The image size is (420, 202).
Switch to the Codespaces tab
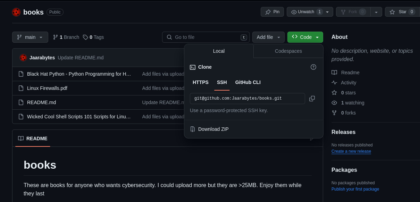tap(288, 51)
